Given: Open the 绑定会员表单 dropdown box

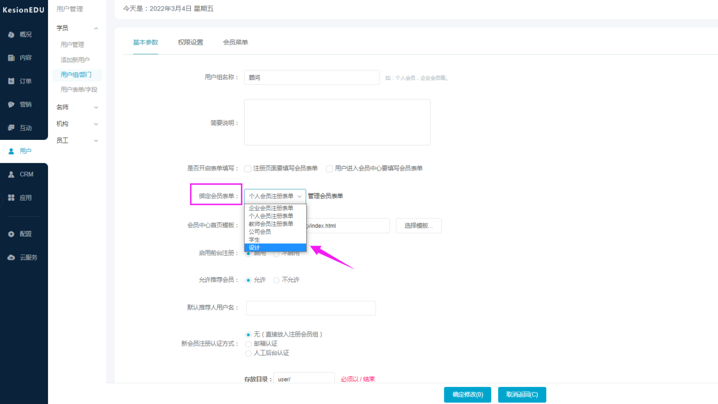Looking at the screenshot, I should [275, 196].
